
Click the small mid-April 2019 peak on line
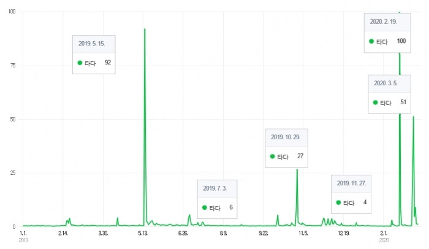[118, 218]
